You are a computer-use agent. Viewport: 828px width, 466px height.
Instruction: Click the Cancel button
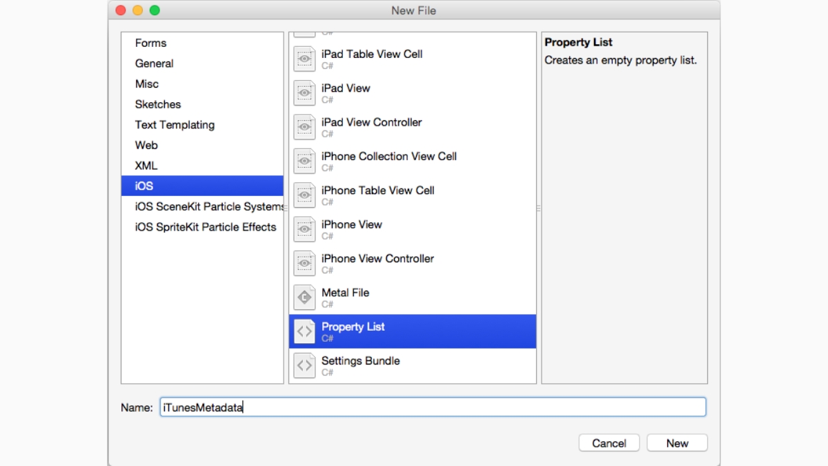click(x=609, y=443)
